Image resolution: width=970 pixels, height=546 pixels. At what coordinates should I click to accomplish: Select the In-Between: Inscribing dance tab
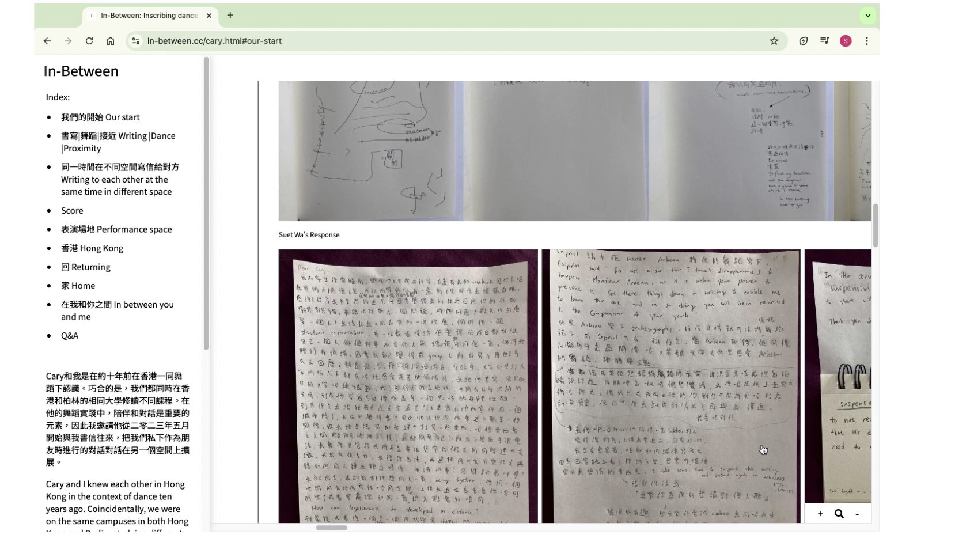[149, 16]
